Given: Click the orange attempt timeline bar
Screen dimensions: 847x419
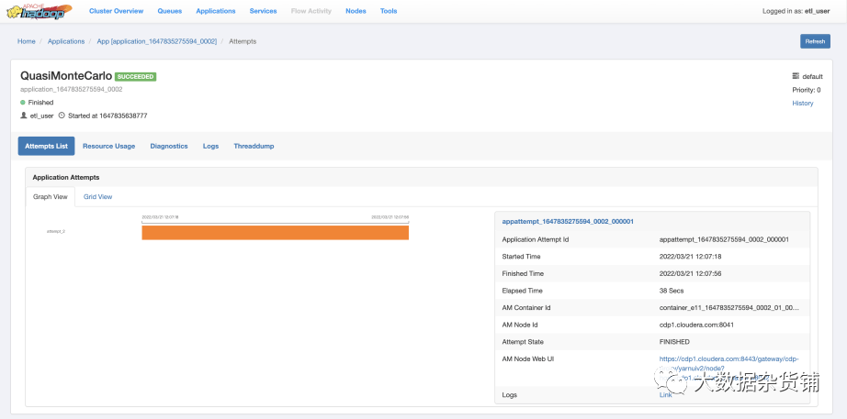Looking at the screenshot, I should [275, 232].
